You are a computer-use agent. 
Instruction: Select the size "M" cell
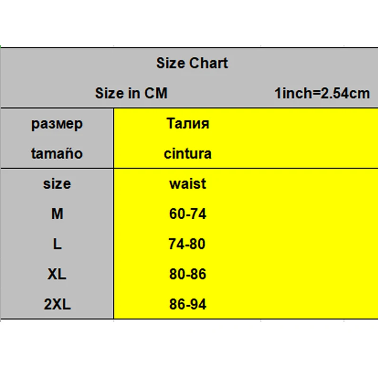click(x=57, y=214)
